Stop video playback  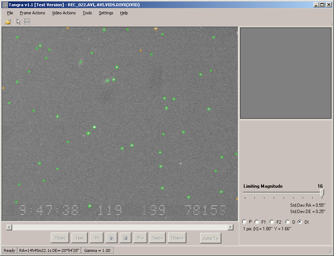tap(126, 238)
